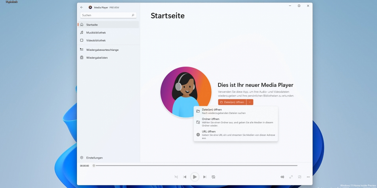Click the woman with headphones illustration
The image size is (377, 188).
[x=186, y=92]
